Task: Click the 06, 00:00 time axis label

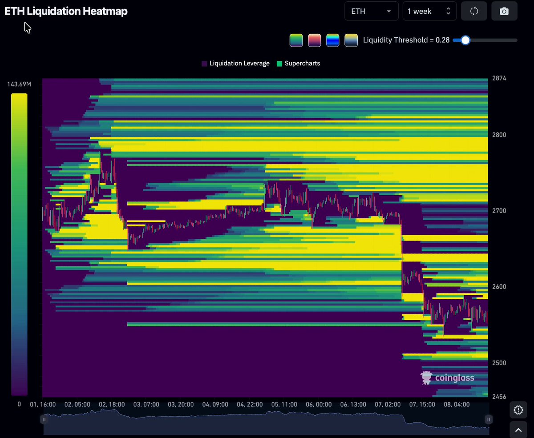Action: point(319,405)
